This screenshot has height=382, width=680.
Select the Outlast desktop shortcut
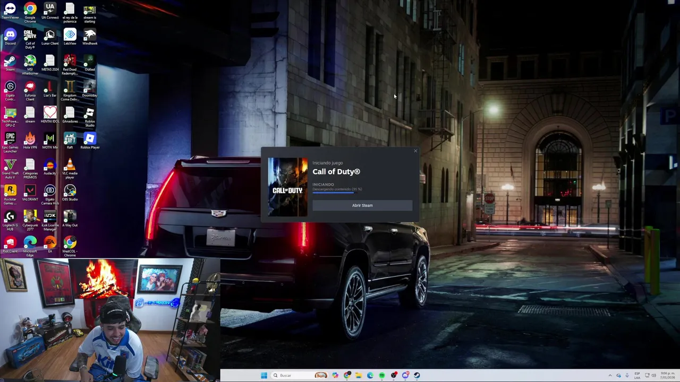click(x=90, y=64)
